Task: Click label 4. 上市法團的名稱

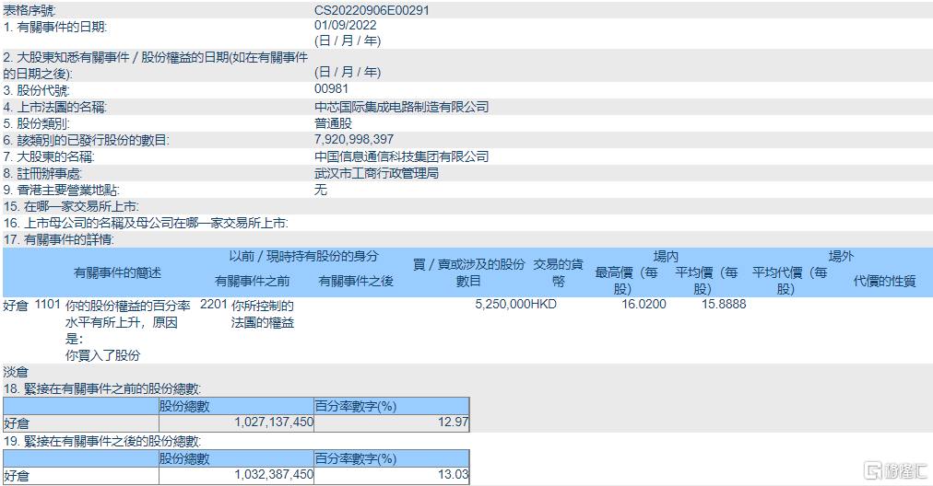Action: [55, 108]
